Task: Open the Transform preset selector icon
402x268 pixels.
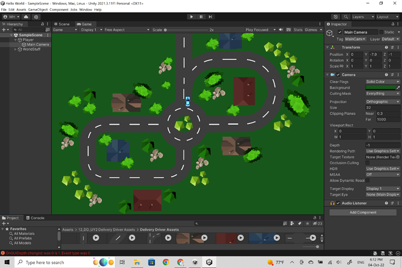Action: pos(392,47)
